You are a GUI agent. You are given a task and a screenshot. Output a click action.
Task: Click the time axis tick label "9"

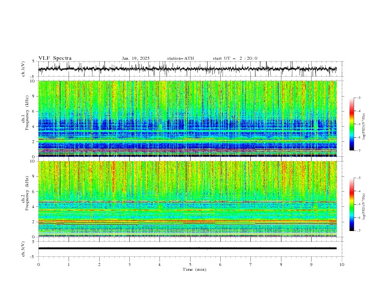311,264
